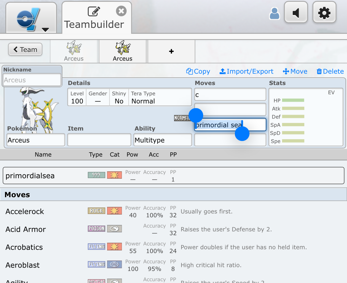The height and width of the screenshot is (283, 347).
Task: Toggle the Shiny setting
Action: (x=119, y=97)
